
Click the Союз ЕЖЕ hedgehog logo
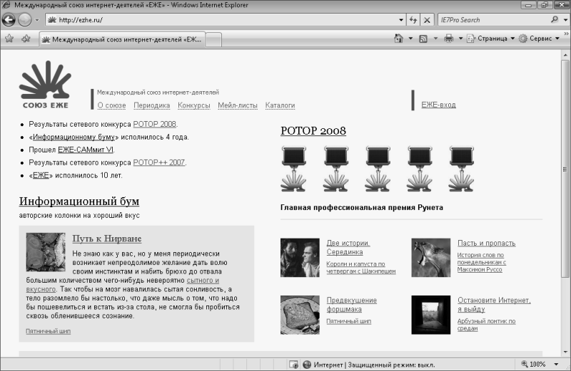(x=45, y=85)
